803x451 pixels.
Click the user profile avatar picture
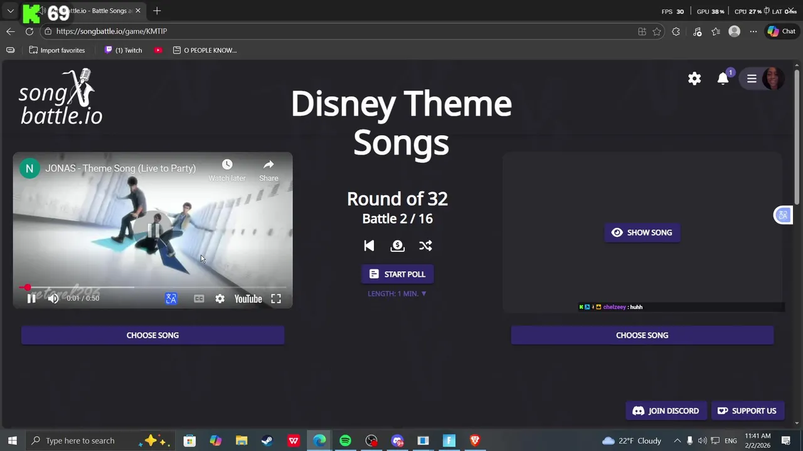[773, 79]
